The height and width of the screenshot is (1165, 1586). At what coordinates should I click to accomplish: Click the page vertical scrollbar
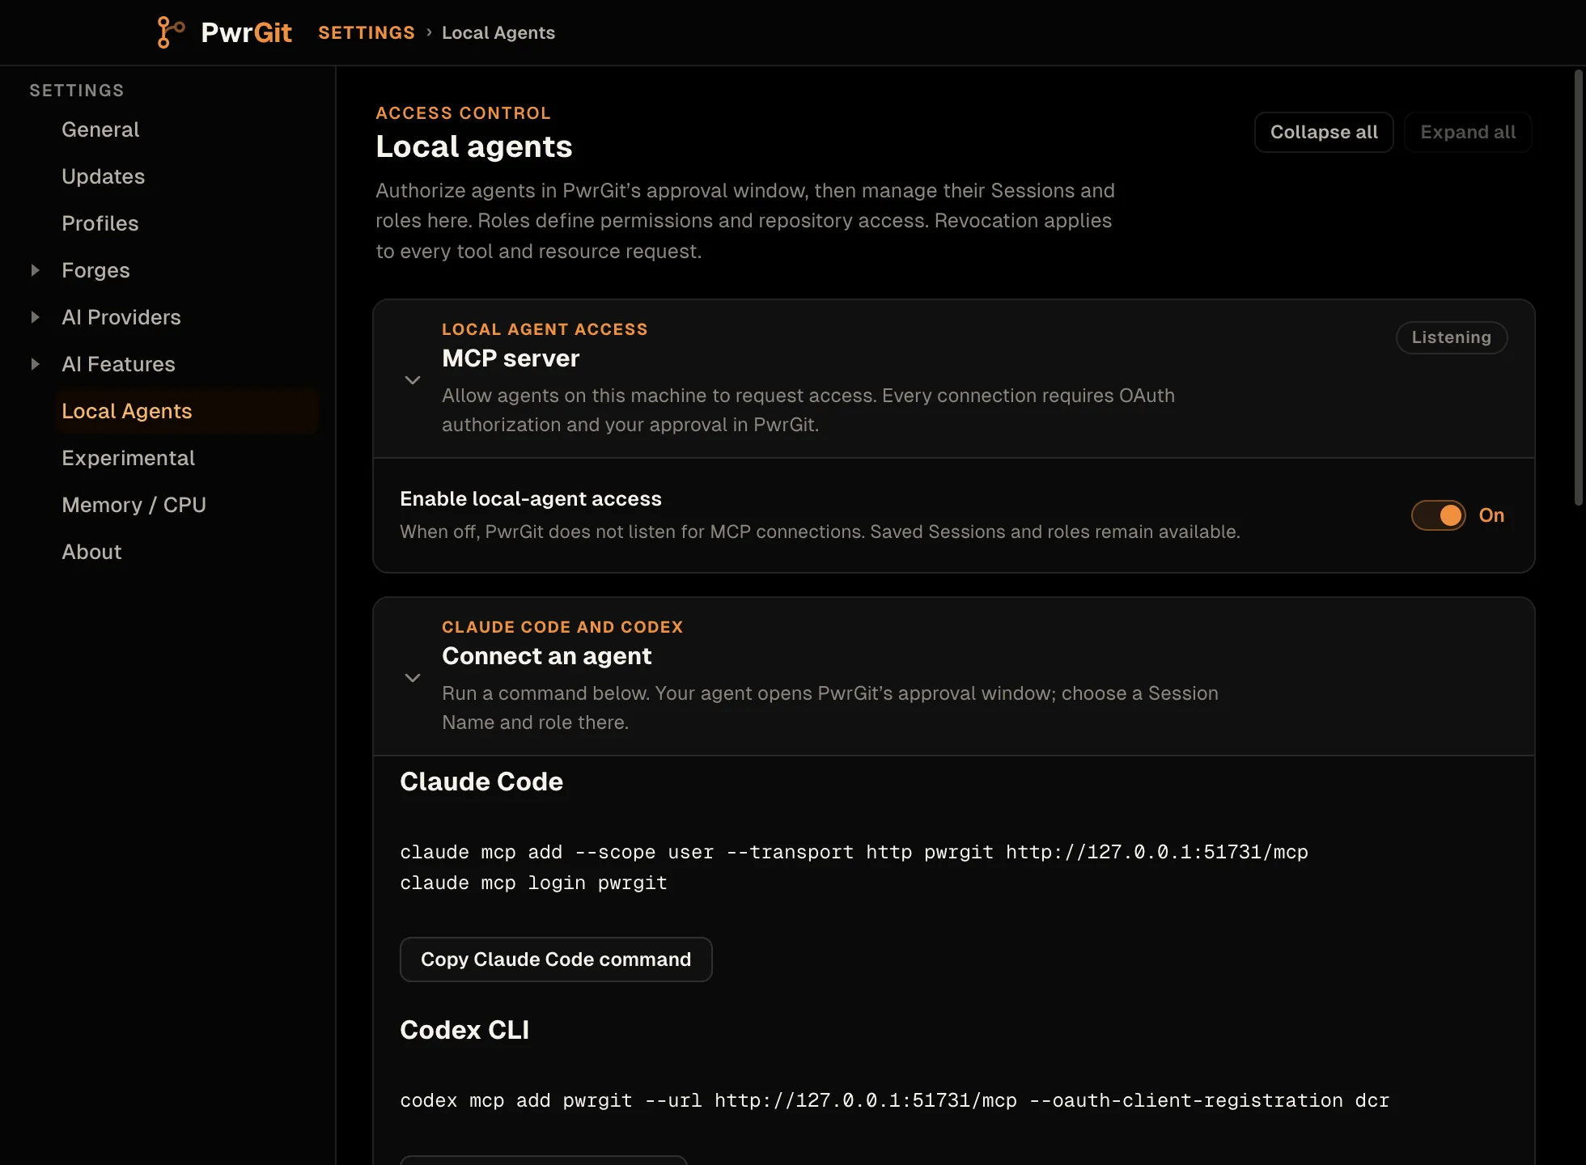click(1578, 287)
